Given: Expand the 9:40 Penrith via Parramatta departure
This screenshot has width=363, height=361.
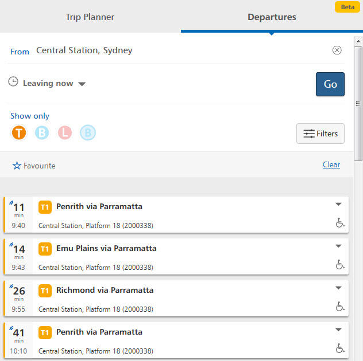Looking at the screenshot, I should tap(338, 204).
